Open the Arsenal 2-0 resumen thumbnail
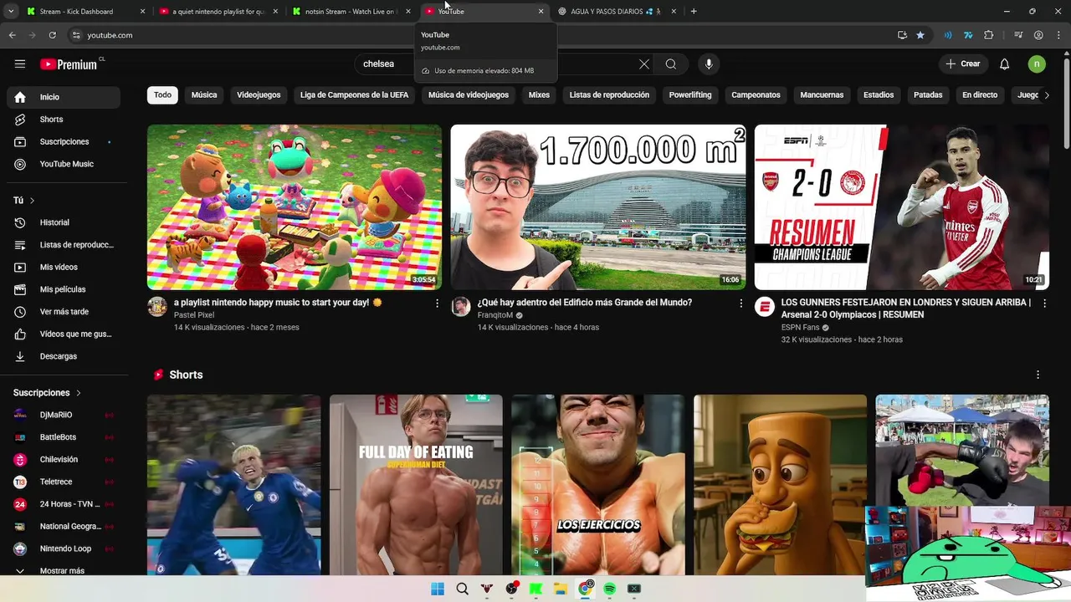The height and width of the screenshot is (602, 1071). coord(902,207)
